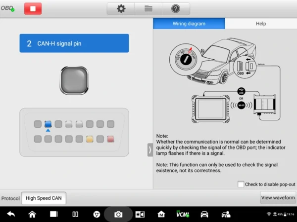Select the highlighted blue OBD pin
The image size is (297, 222).
point(48,124)
